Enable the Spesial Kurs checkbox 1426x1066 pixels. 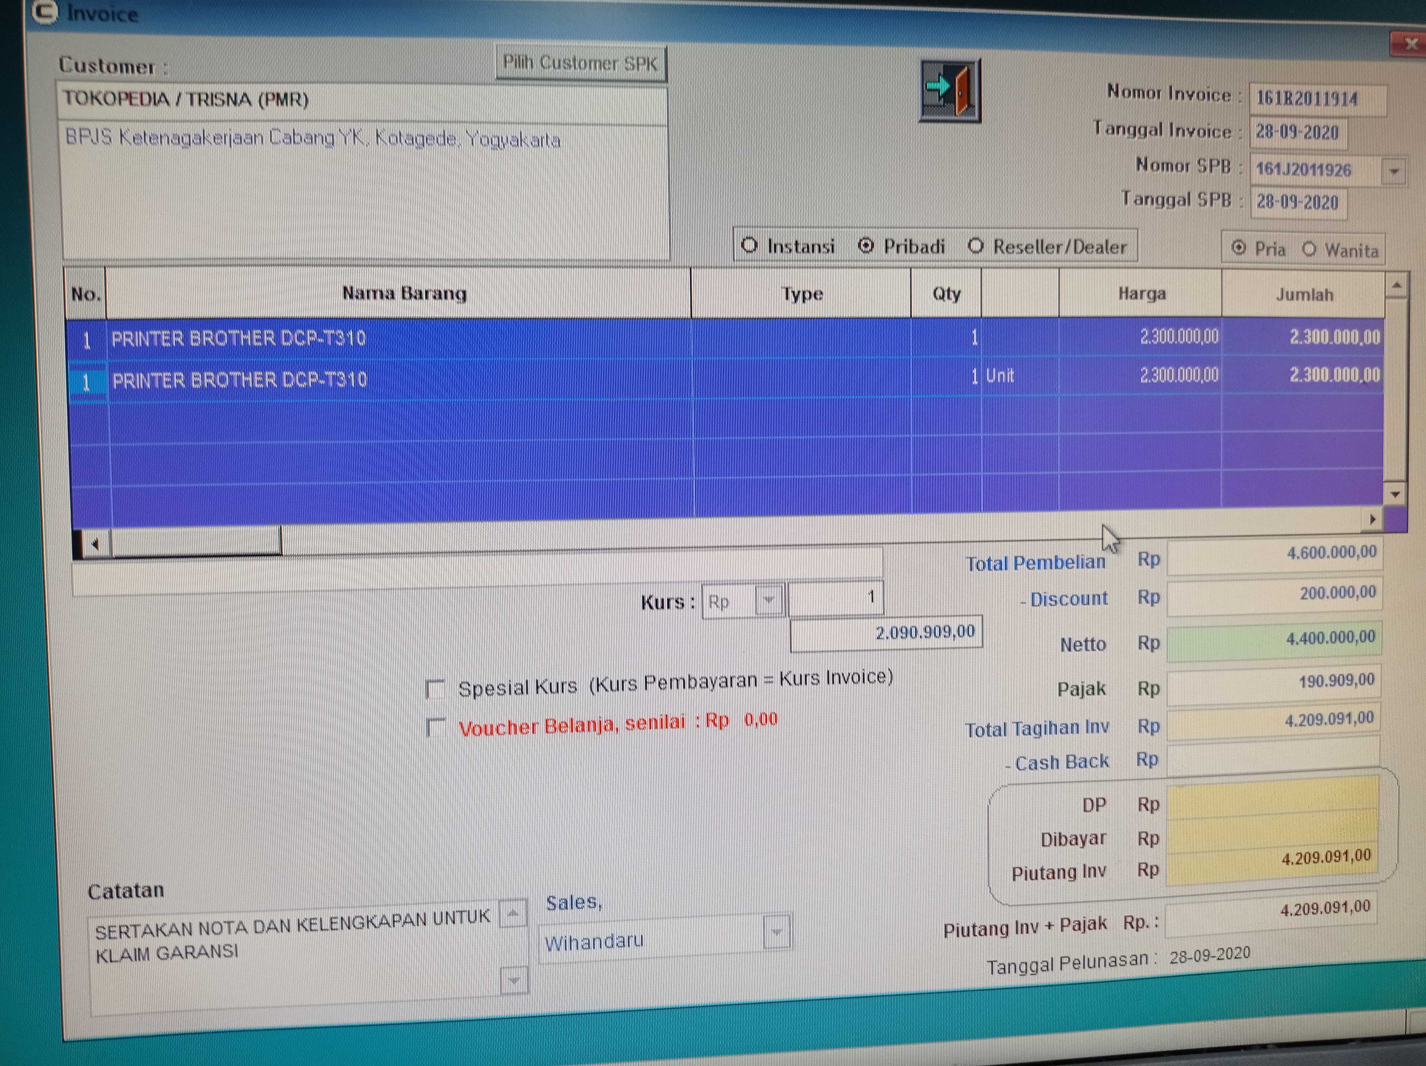436,689
